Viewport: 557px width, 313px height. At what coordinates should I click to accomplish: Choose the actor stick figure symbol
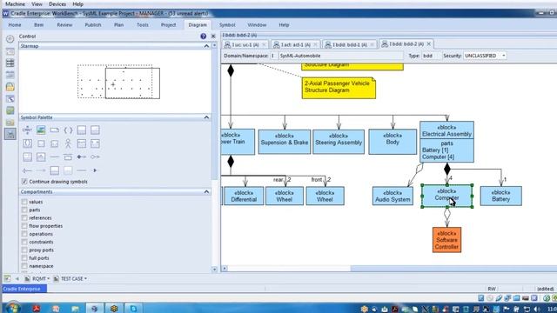(68, 143)
